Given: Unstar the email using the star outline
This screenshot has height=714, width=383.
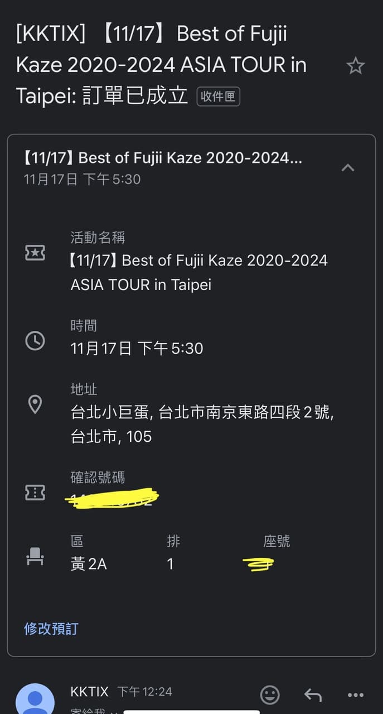Looking at the screenshot, I should point(355,65).
